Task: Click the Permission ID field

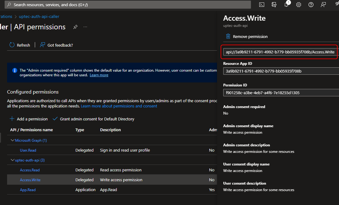Action: 280,93
